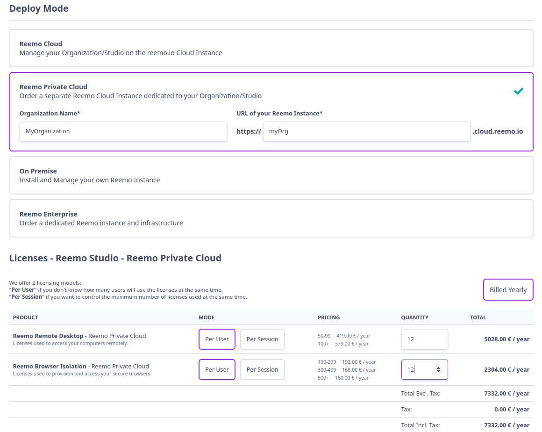
Task: Click the Total Excl. Tax label
Action: pyautogui.click(x=421, y=393)
